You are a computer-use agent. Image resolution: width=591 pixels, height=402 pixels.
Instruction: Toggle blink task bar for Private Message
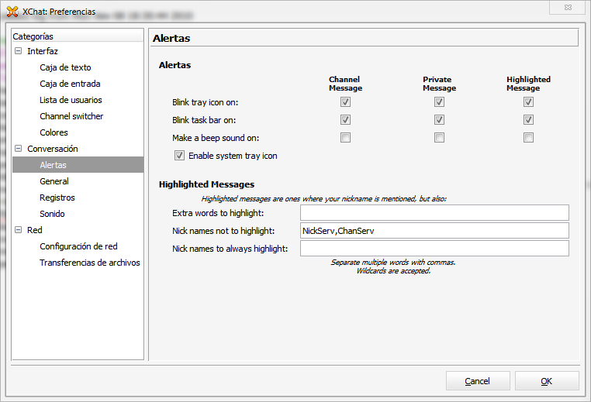pyautogui.click(x=439, y=120)
